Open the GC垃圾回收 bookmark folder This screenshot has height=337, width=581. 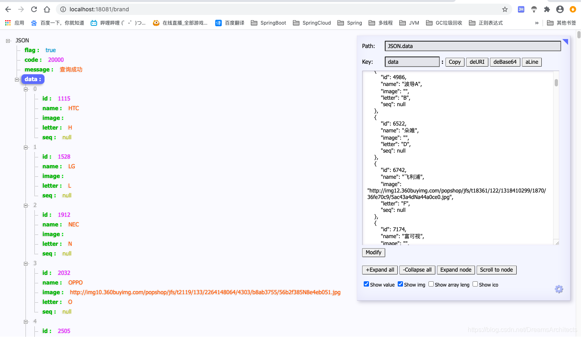(444, 23)
